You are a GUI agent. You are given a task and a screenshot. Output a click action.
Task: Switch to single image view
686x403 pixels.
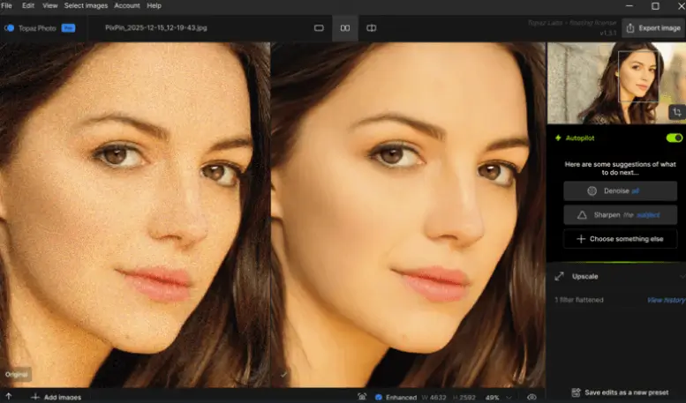pos(319,28)
